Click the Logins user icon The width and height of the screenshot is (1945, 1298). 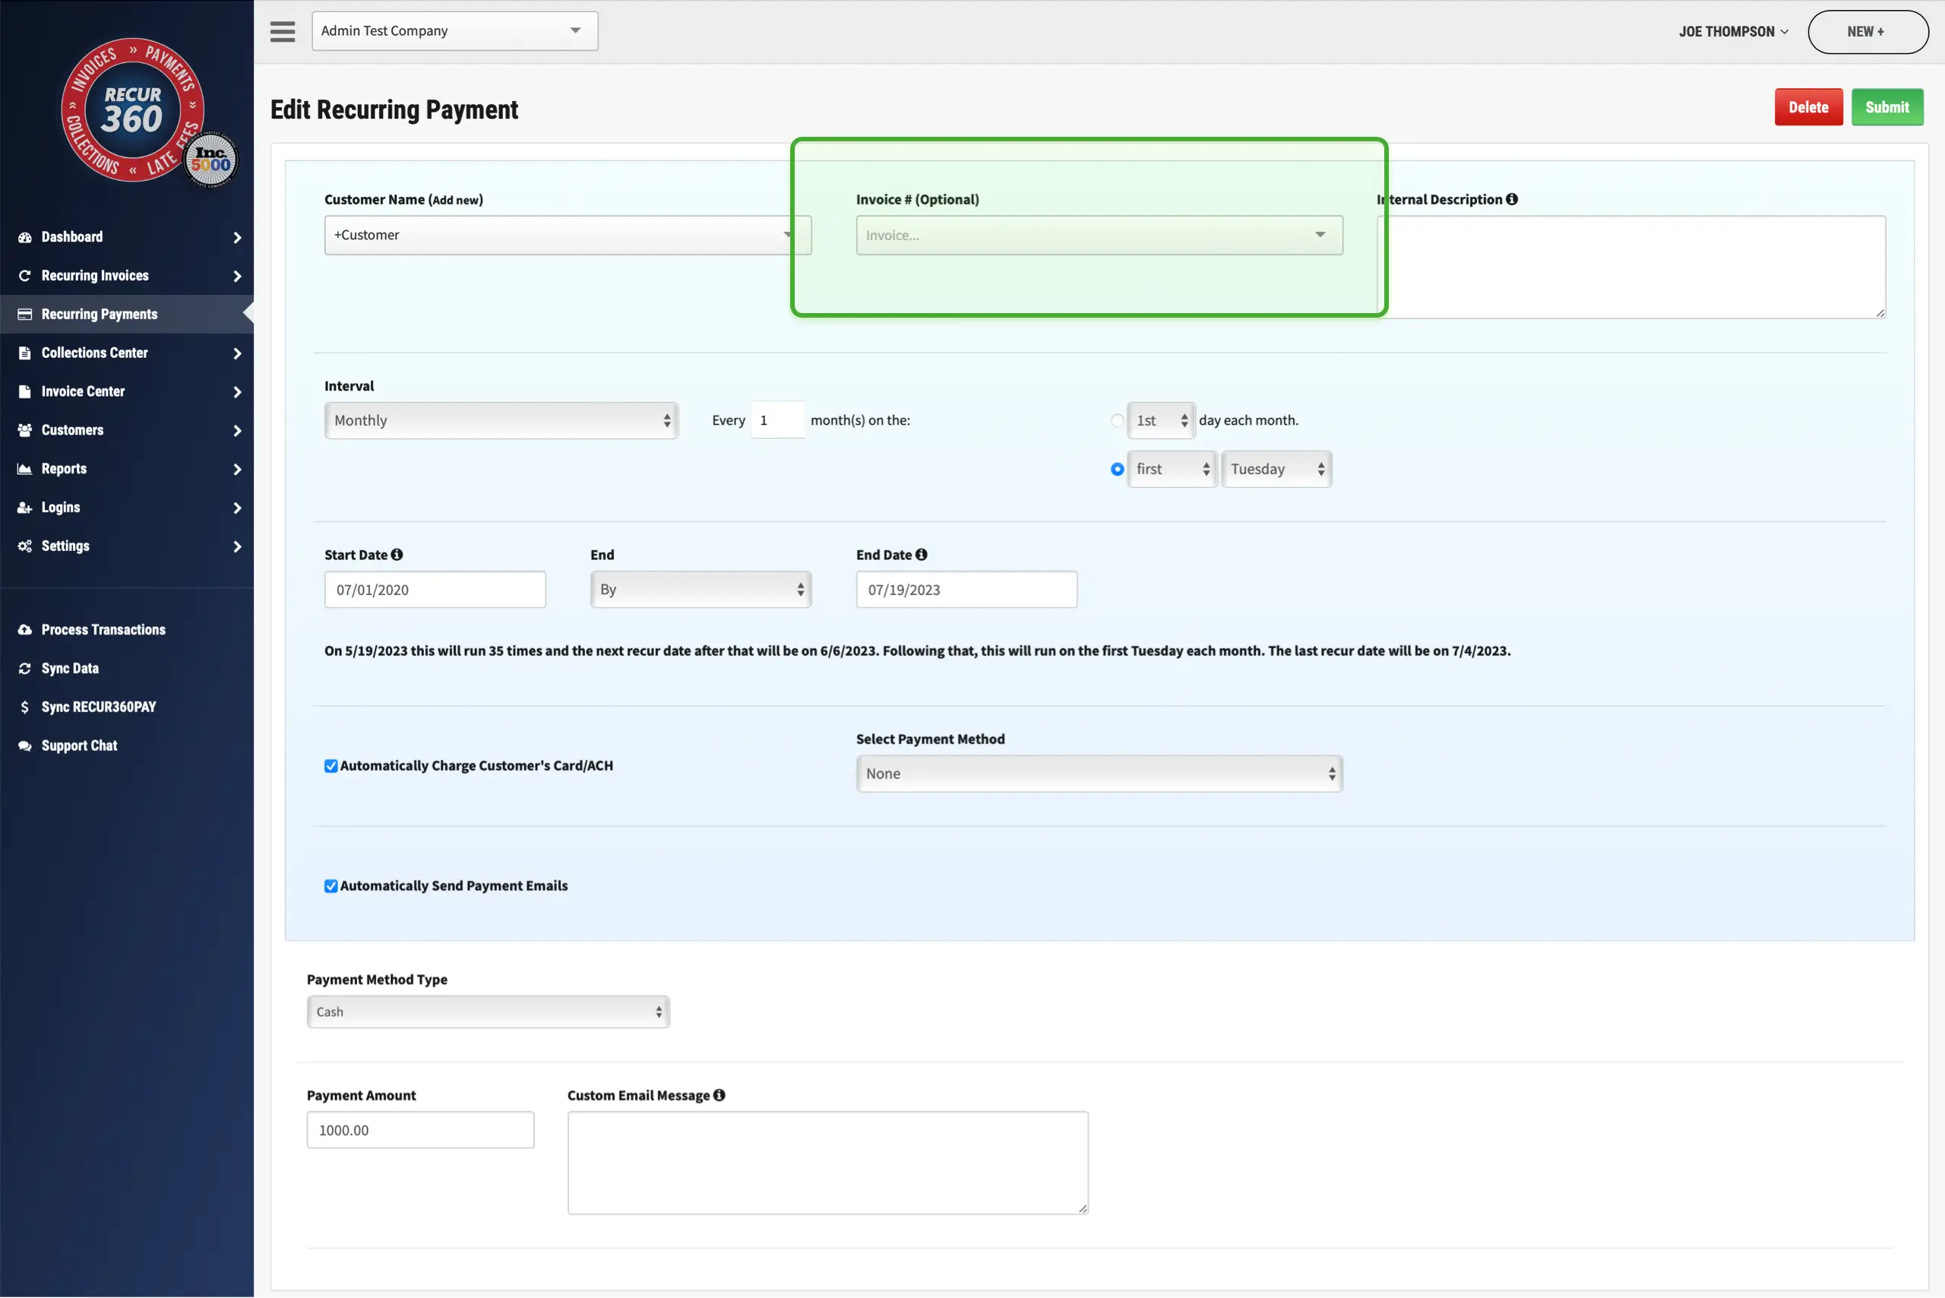pos(25,508)
